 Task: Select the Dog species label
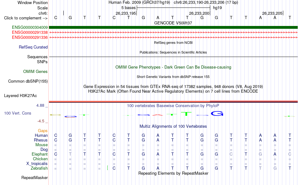click(x=44, y=150)
